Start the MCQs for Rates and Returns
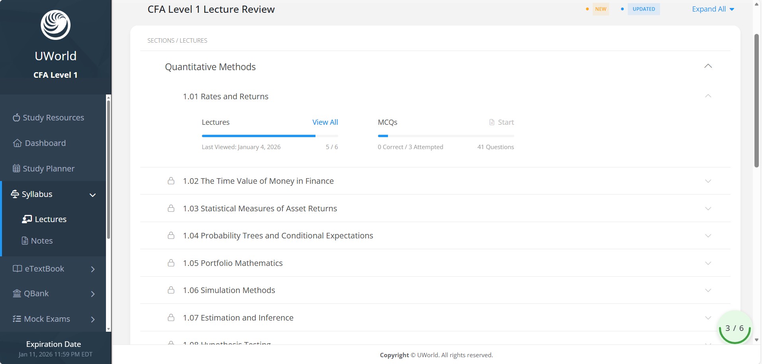This screenshot has height=364, width=762. tap(501, 122)
